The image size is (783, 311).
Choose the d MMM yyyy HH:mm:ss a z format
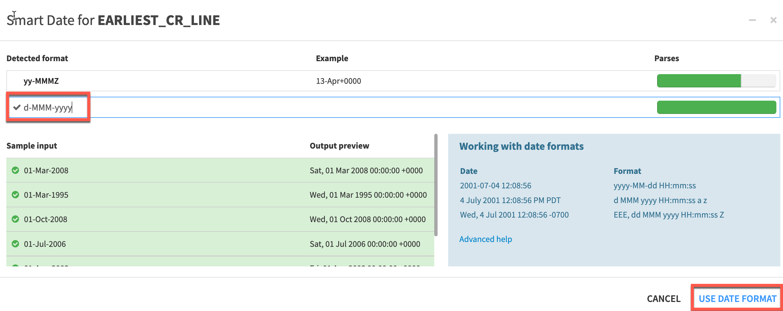click(x=660, y=200)
